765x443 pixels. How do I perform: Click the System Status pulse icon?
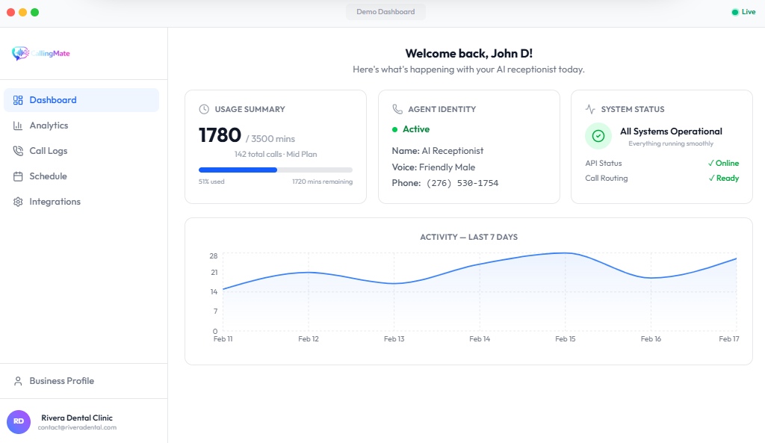tap(590, 109)
